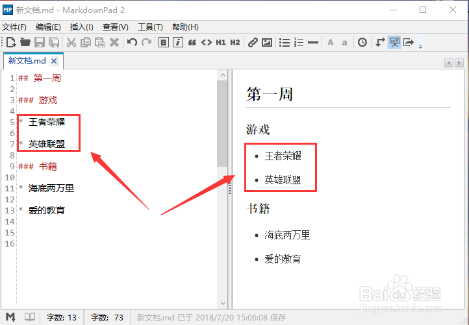
Task: Insert code with the <> icon
Action: (207, 42)
